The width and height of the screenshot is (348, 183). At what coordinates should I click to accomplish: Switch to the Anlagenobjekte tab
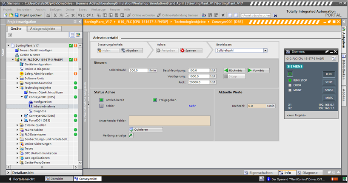[x=44, y=29]
